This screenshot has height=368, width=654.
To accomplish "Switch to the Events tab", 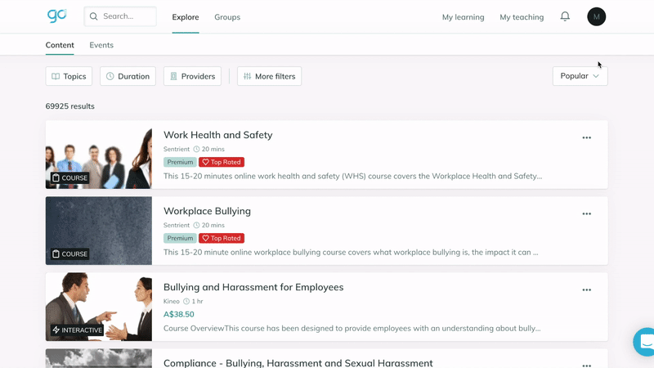I will (101, 45).
